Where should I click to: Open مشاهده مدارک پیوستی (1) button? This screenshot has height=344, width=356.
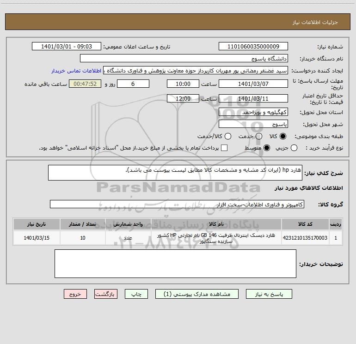[197, 294]
